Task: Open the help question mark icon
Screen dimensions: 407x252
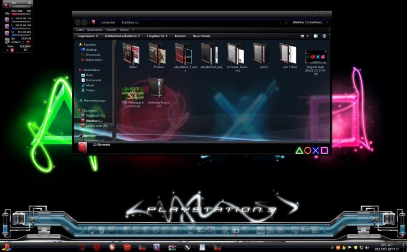Action: (x=324, y=36)
